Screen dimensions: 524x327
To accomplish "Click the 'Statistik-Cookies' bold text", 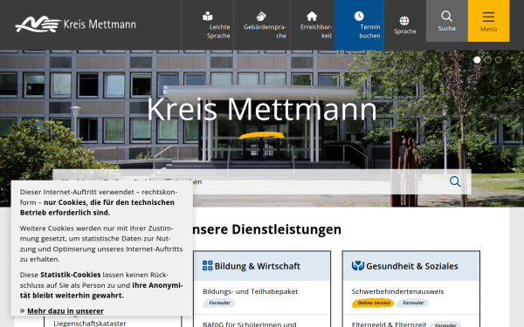I will click(x=70, y=275).
